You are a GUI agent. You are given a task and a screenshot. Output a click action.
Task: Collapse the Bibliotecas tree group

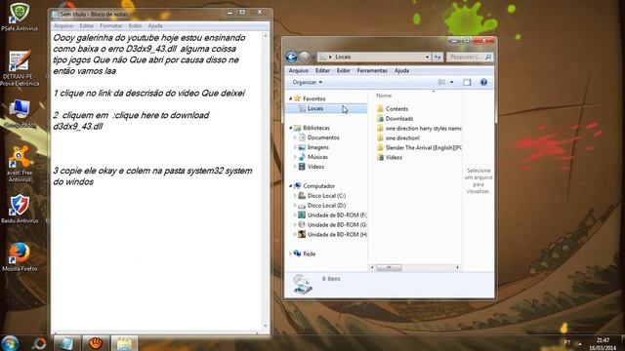(291, 128)
